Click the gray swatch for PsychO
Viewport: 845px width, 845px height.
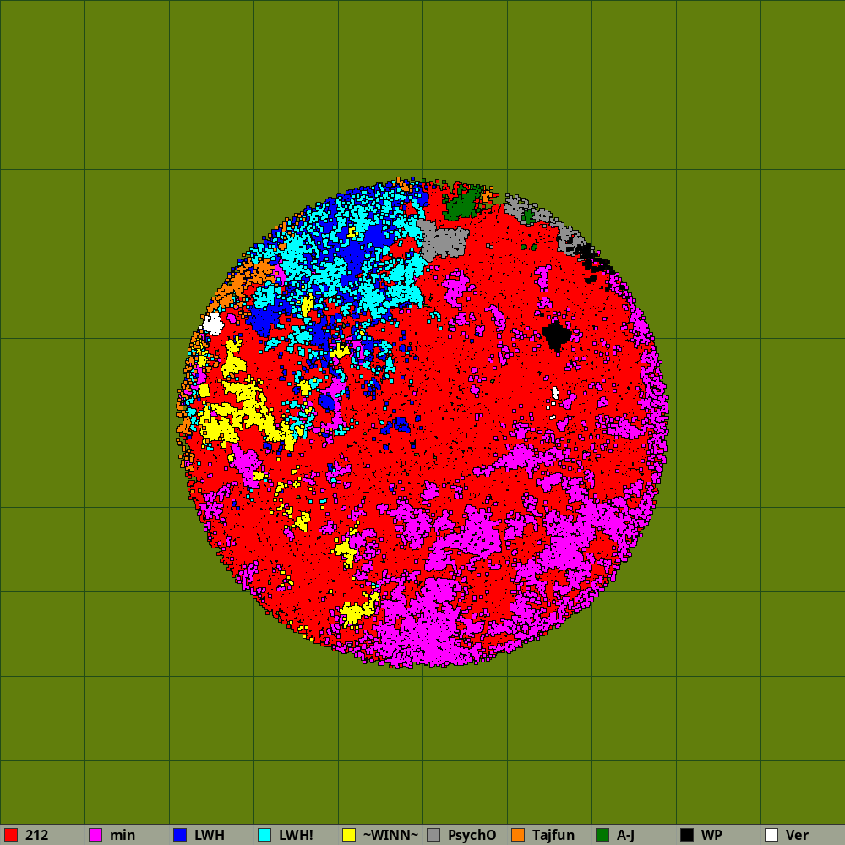pos(433,835)
